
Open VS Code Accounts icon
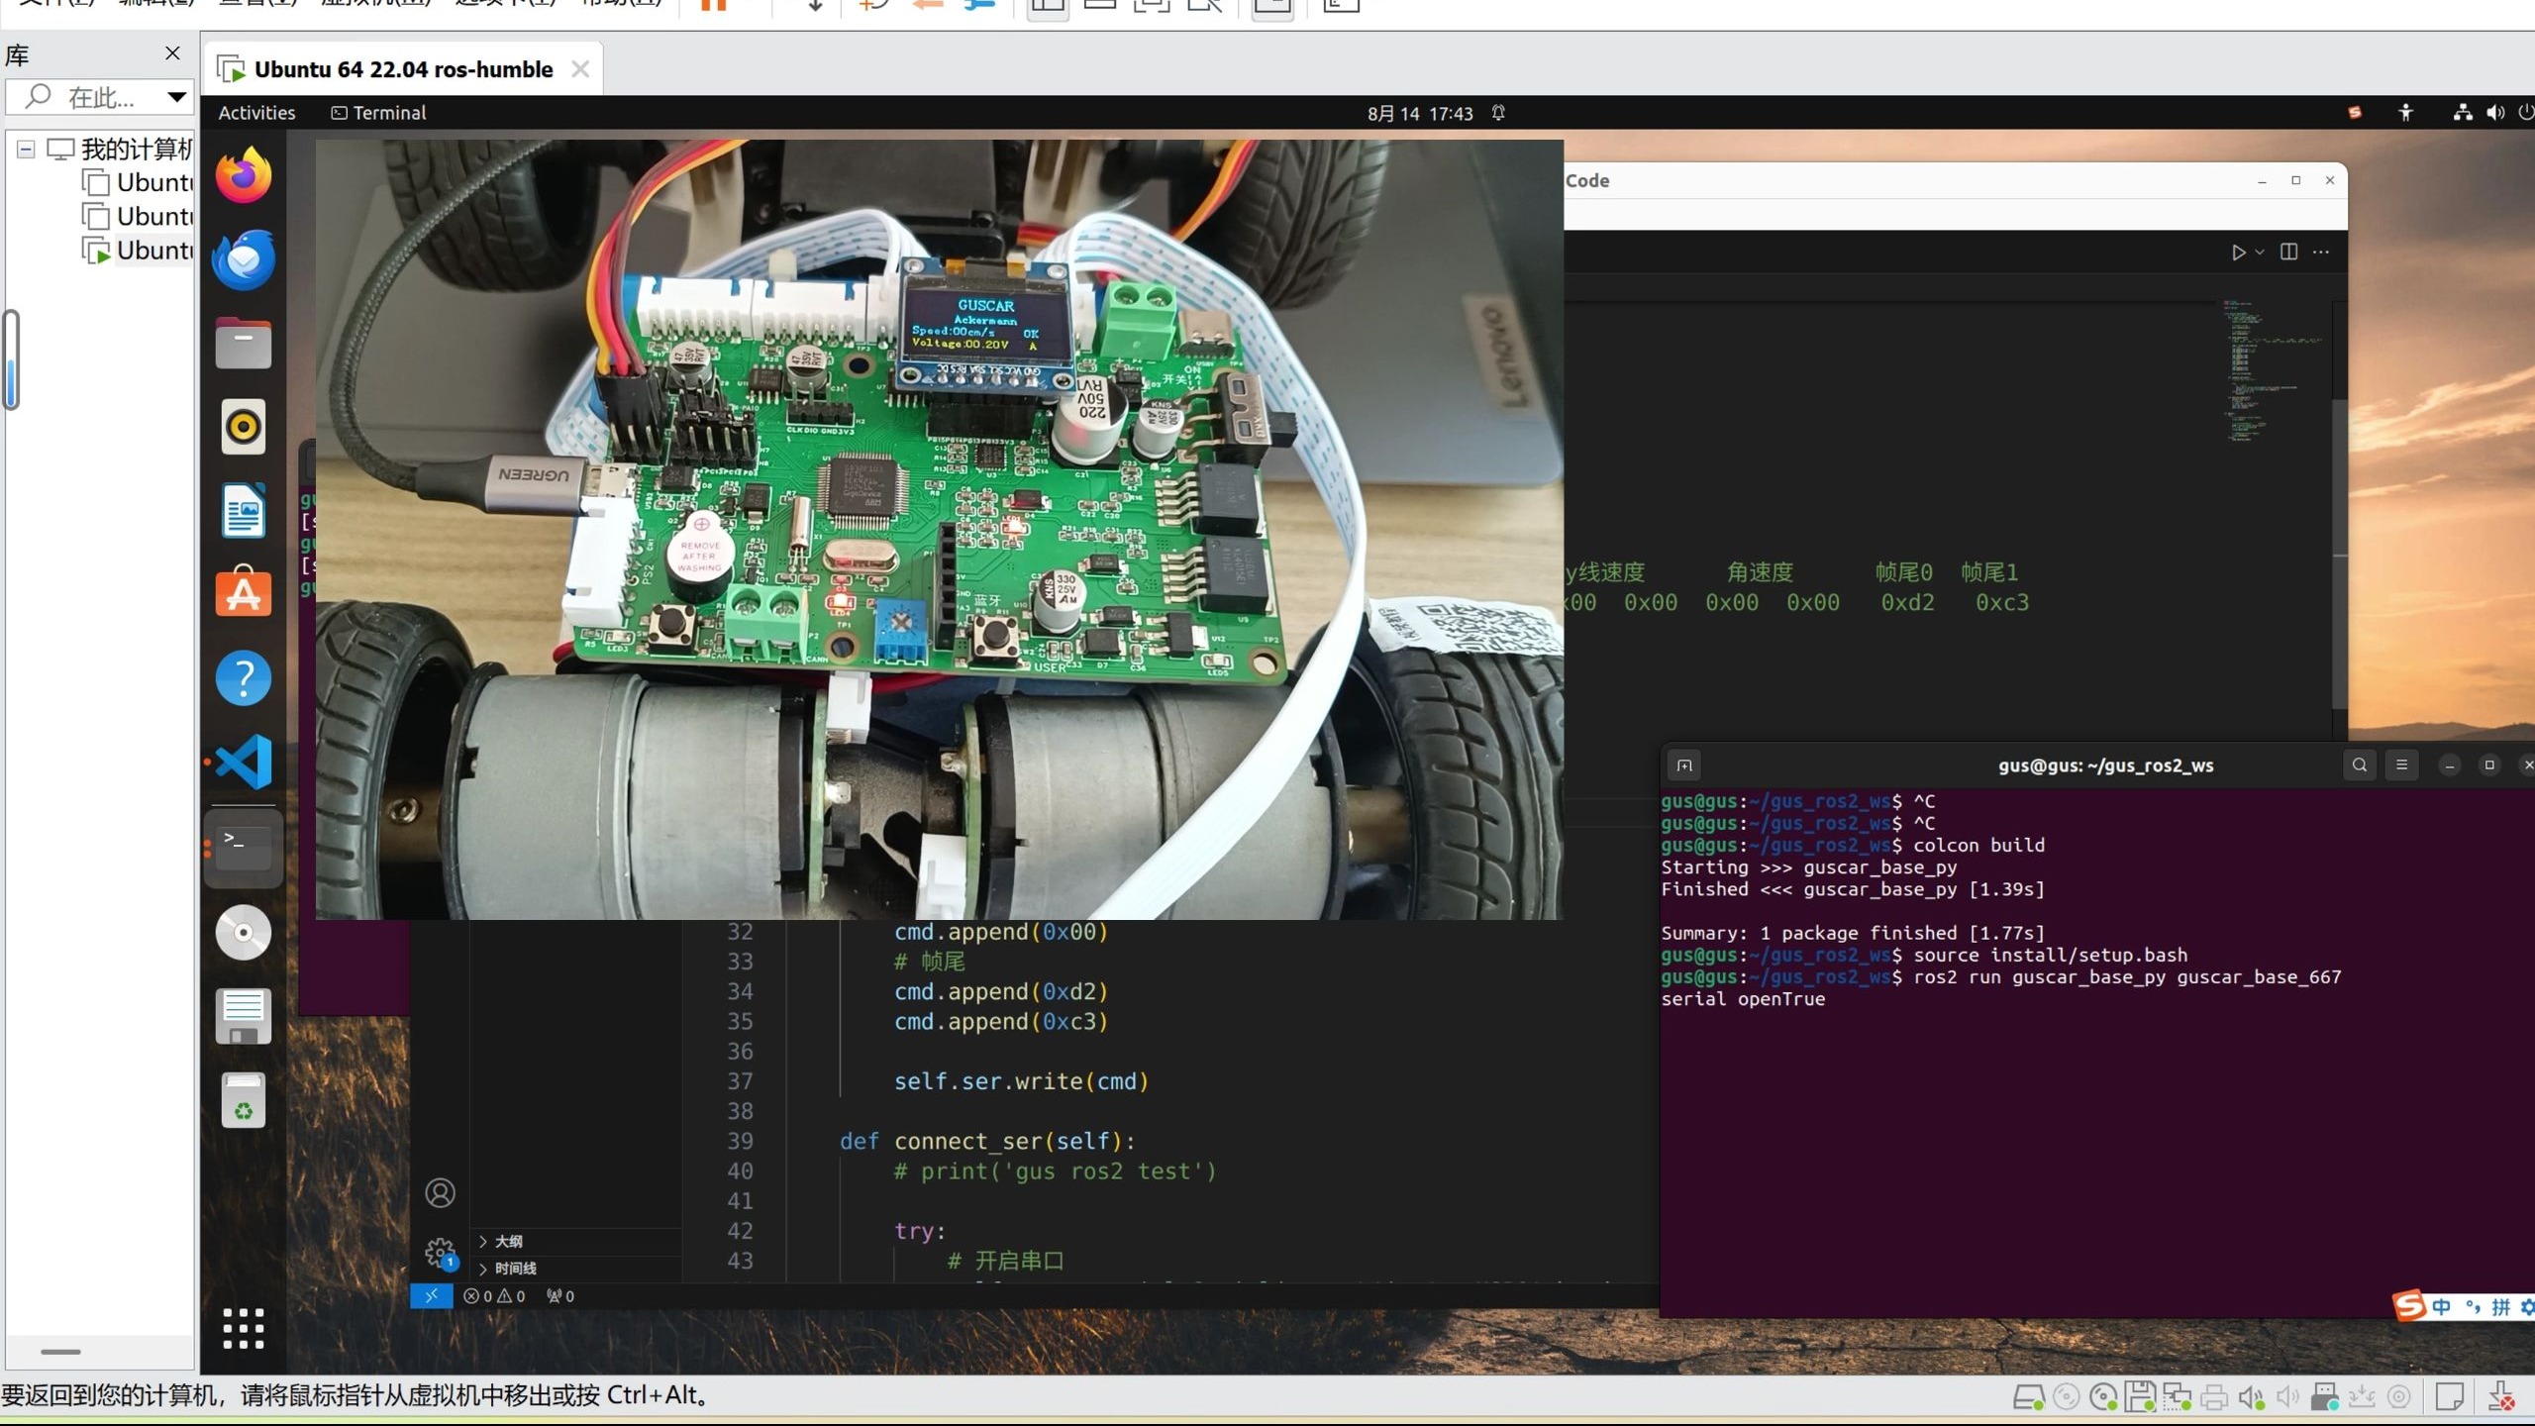(x=441, y=1192)
